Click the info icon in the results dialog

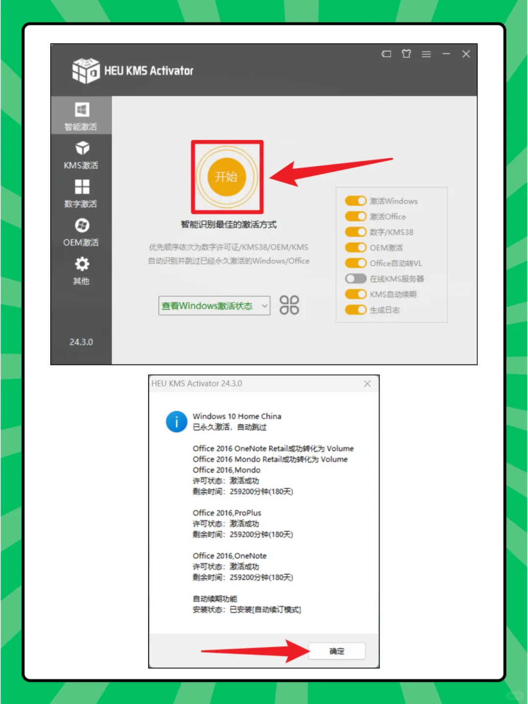coord(176,421)
